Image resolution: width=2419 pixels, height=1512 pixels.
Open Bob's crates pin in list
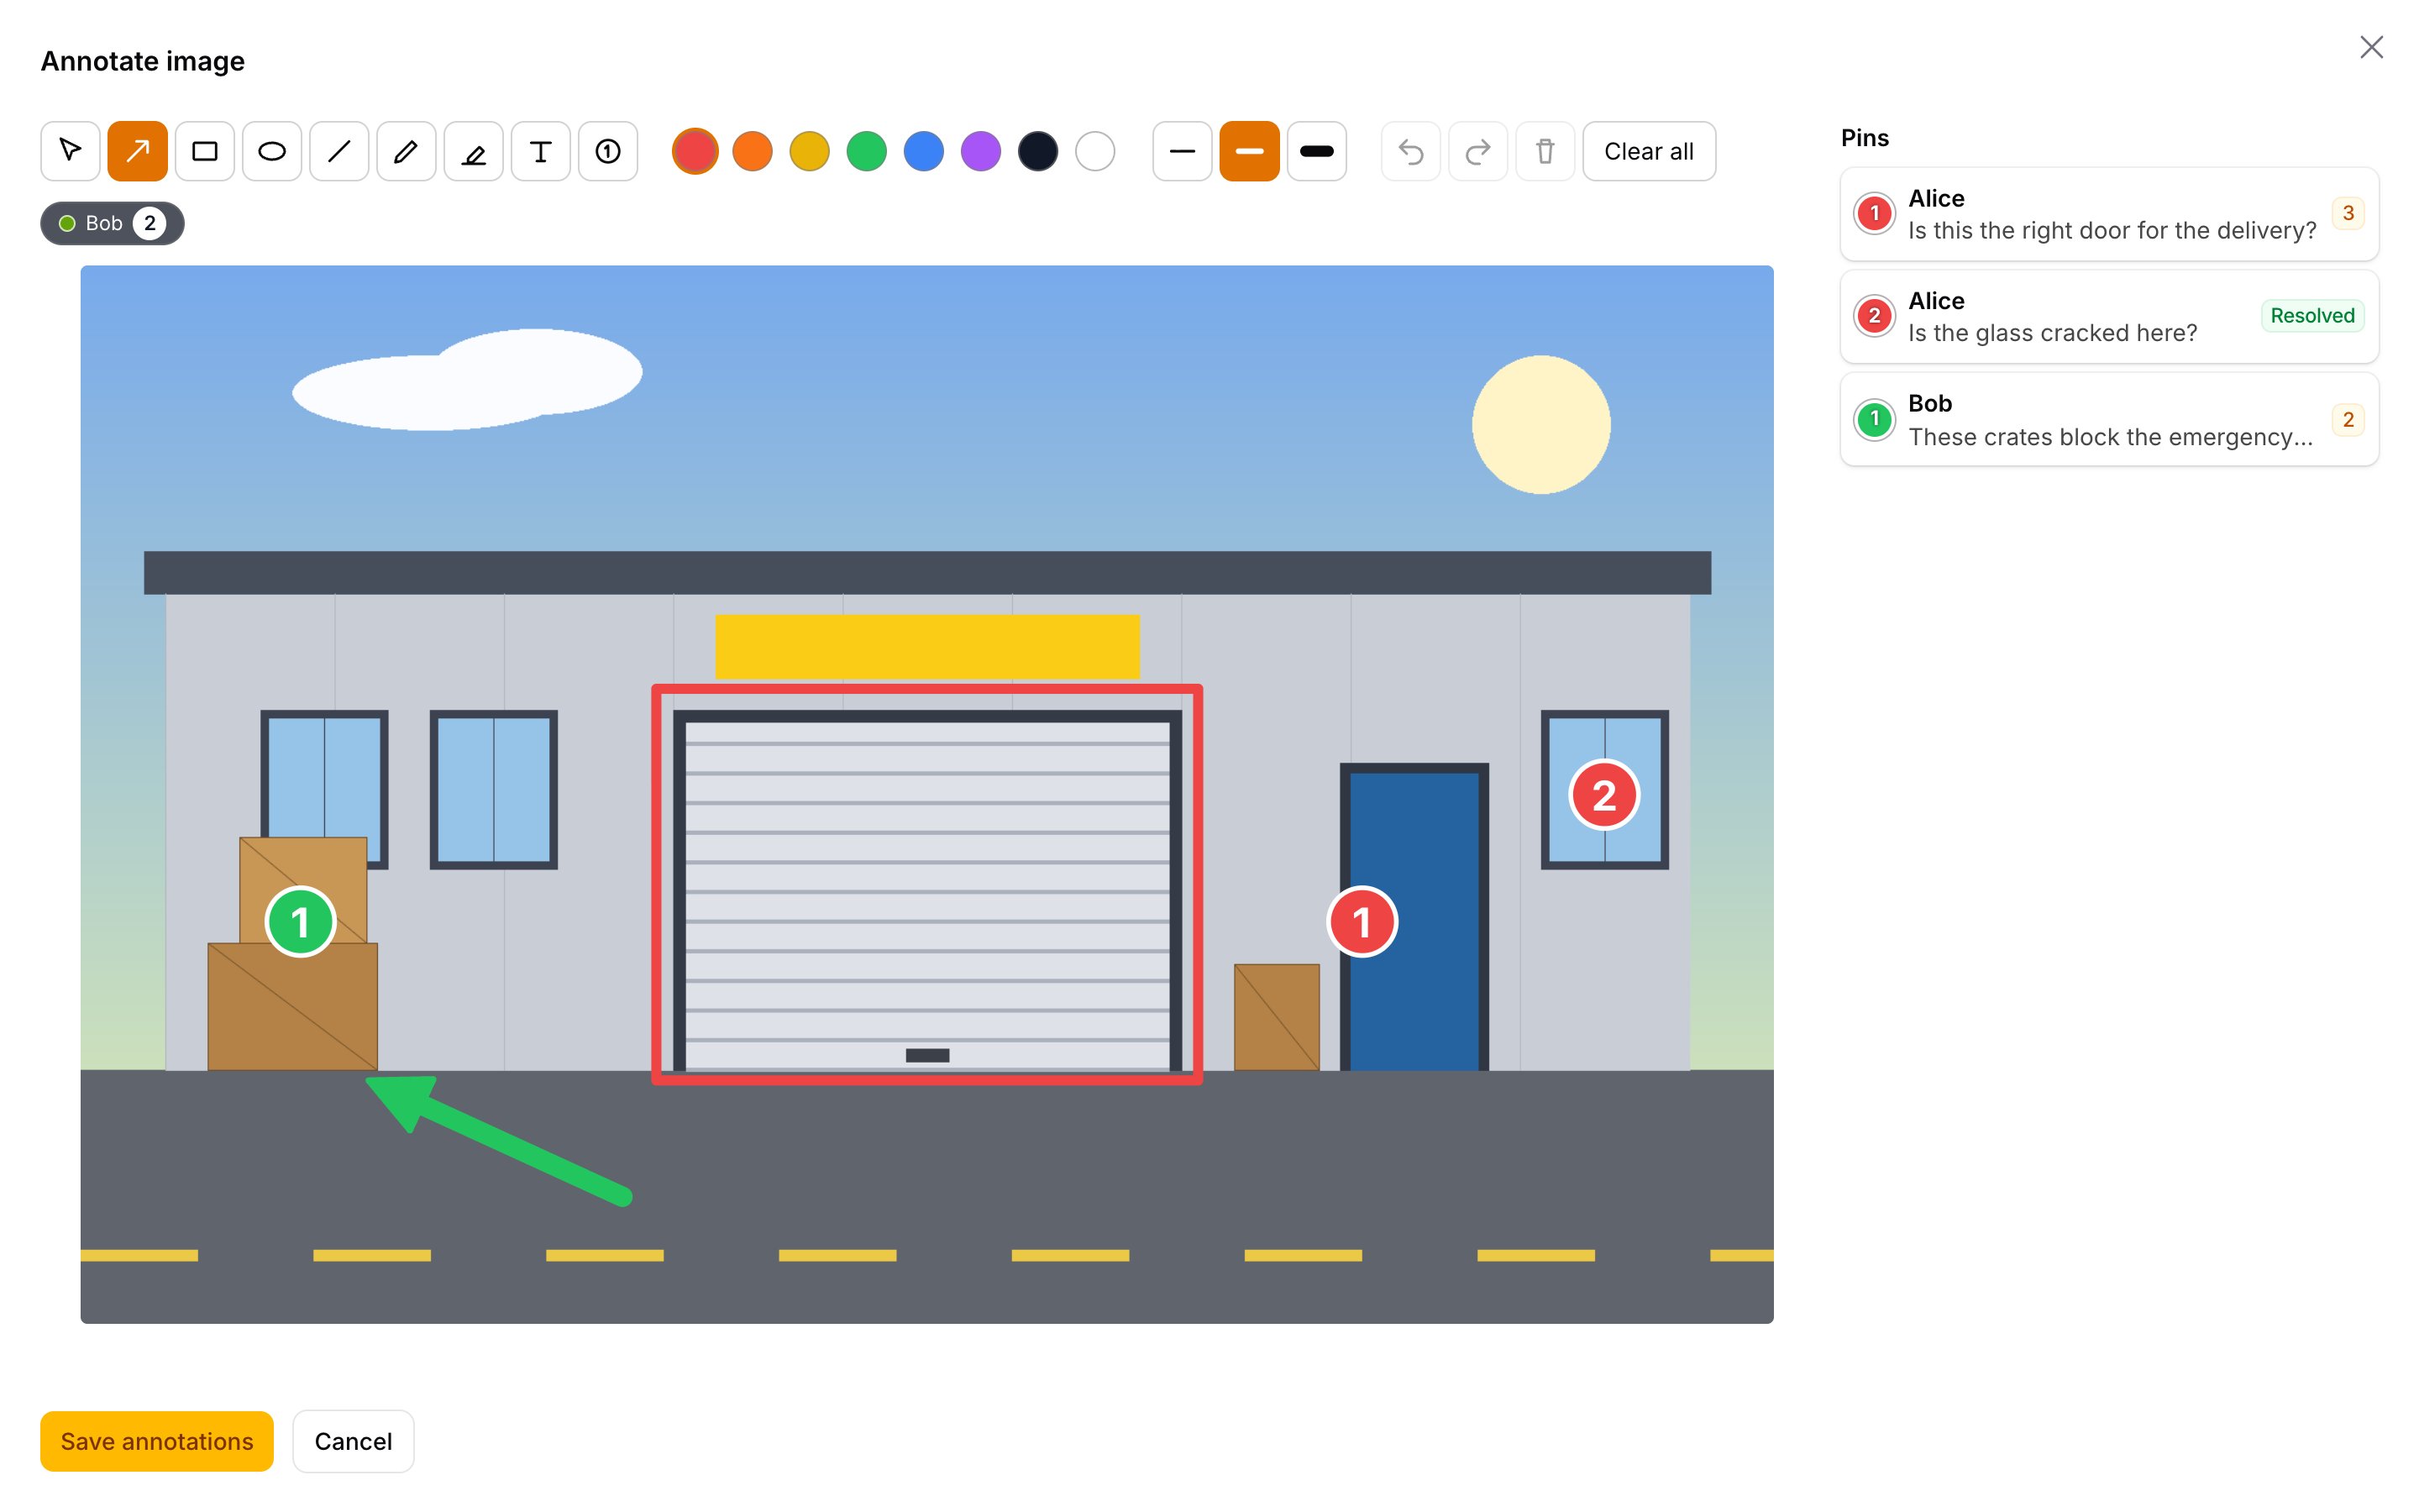pyautogui.click(x=2109, y=419)
